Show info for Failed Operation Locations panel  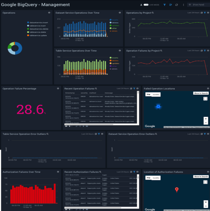point(208,88)
